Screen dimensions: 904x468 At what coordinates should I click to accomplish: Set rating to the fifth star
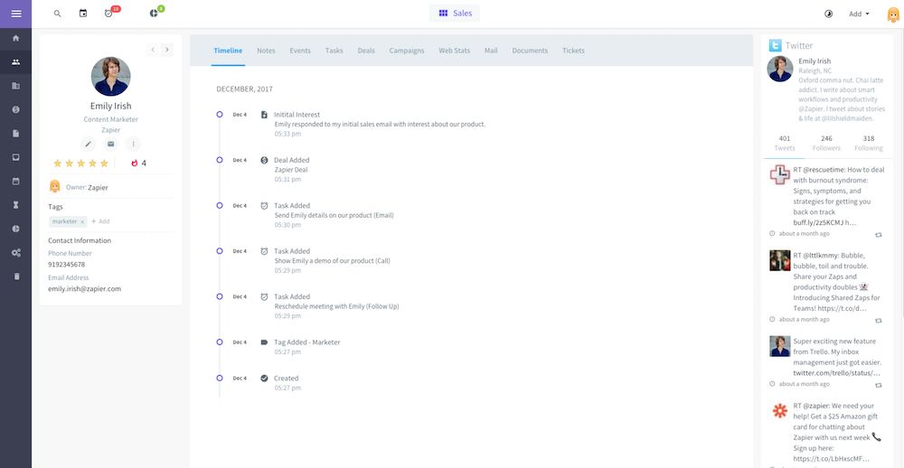pos(104,164)
